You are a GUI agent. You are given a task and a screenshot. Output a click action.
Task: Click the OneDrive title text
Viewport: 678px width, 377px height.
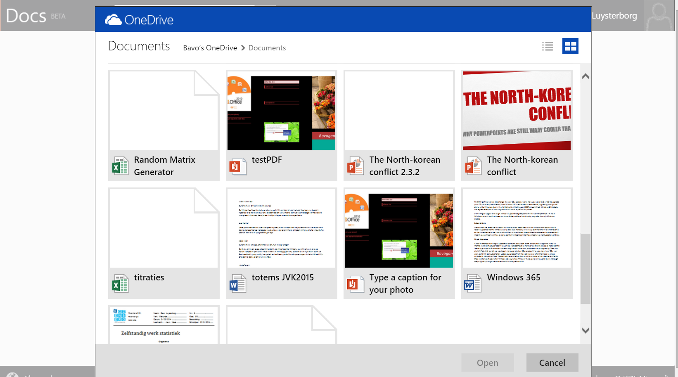(149, 20)
